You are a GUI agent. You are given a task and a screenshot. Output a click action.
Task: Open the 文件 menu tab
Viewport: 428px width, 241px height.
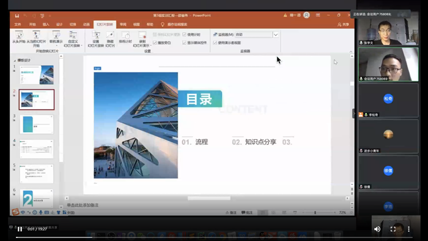point(18,24)
